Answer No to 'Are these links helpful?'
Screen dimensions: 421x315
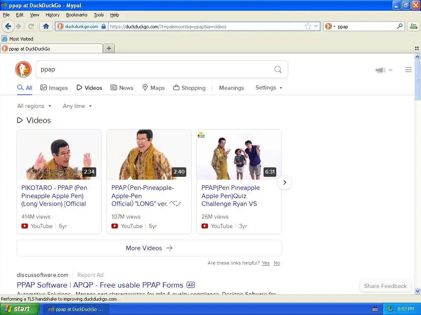click(x=277, y=263)
